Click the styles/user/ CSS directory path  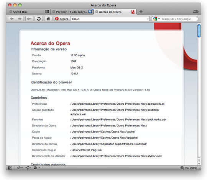116,156
